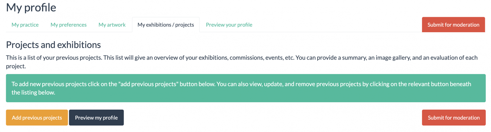Screen dimensions: 491x132
Task: Switch to the My preferences tab
Action: (68, 25)
